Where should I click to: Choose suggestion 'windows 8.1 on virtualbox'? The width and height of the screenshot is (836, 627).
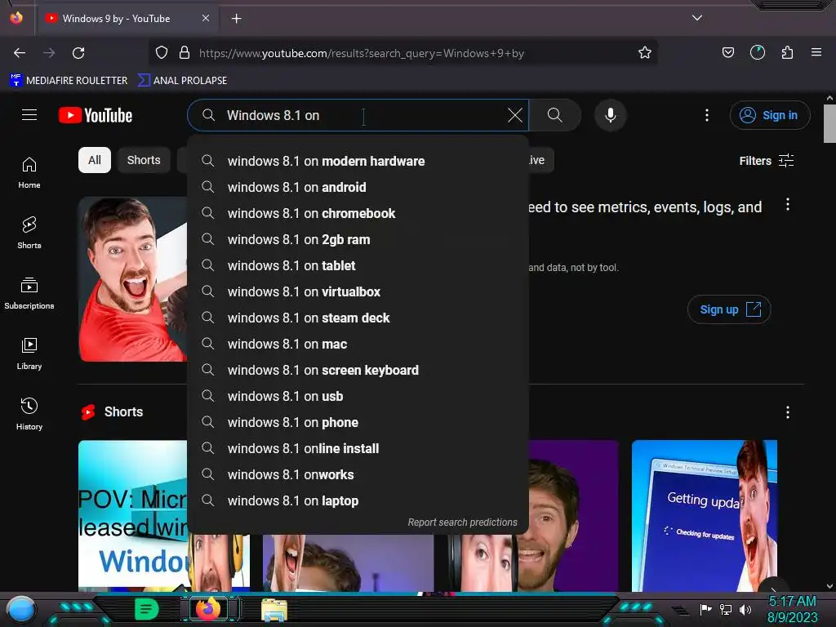click(x=358, y=291)
